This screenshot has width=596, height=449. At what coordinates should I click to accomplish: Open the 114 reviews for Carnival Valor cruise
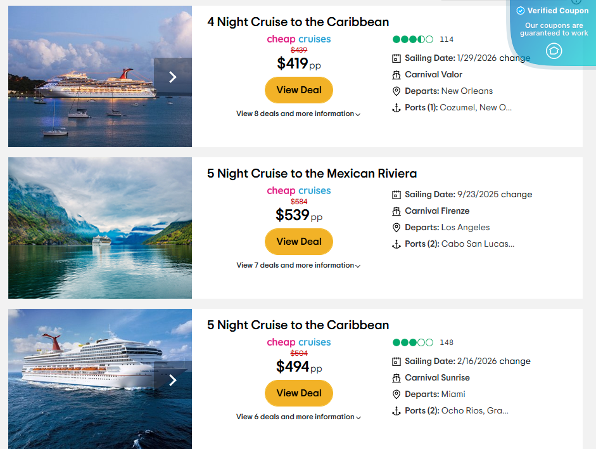[447, 39]
